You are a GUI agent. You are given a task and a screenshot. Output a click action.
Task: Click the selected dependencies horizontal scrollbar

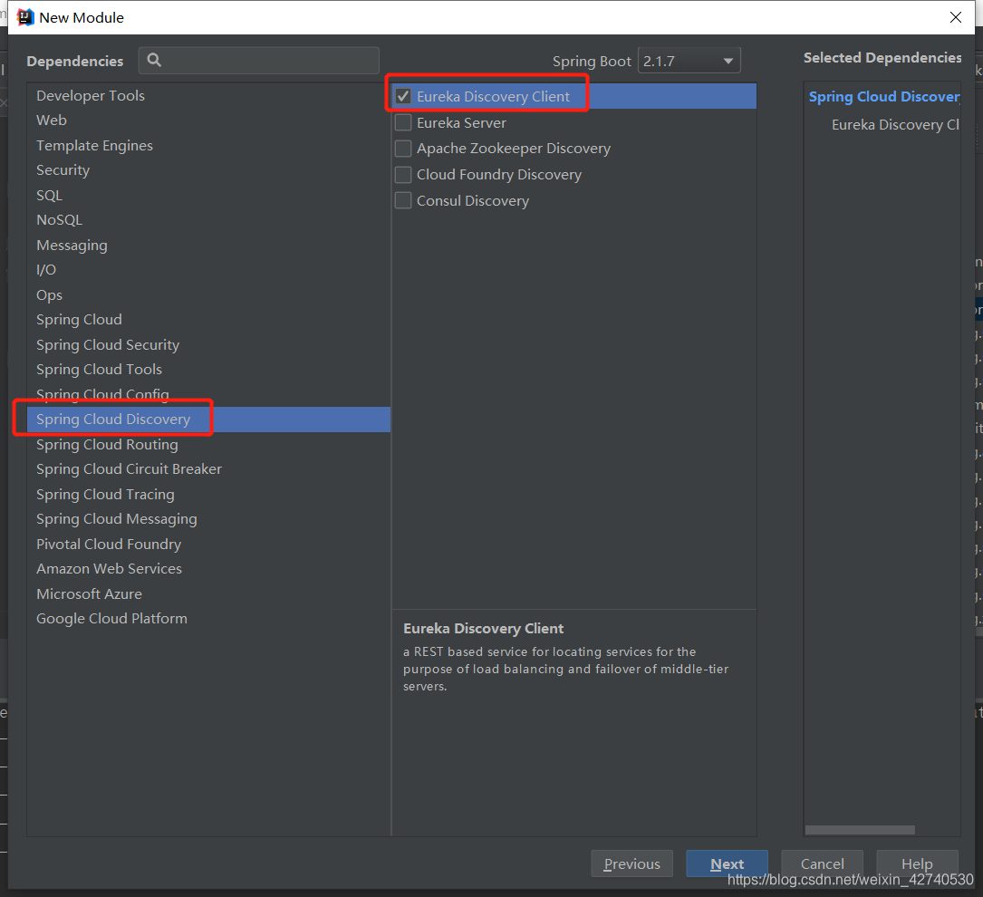(860, 830)
